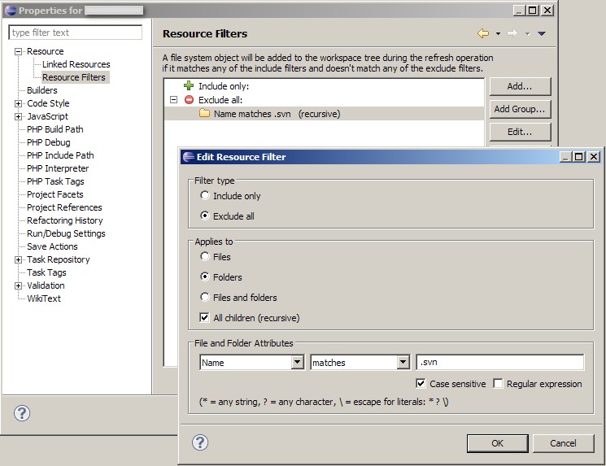Click the forward navigation arrow icon
606x466 pixels.
(x=512, y=33)
